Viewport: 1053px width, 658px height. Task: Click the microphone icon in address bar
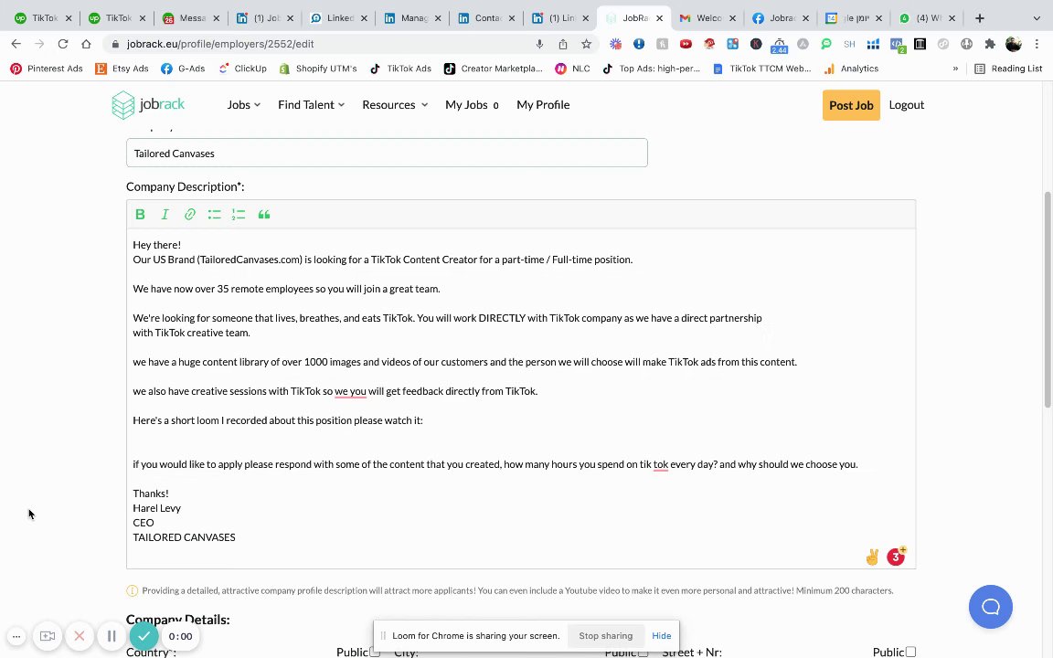point(539,44)
